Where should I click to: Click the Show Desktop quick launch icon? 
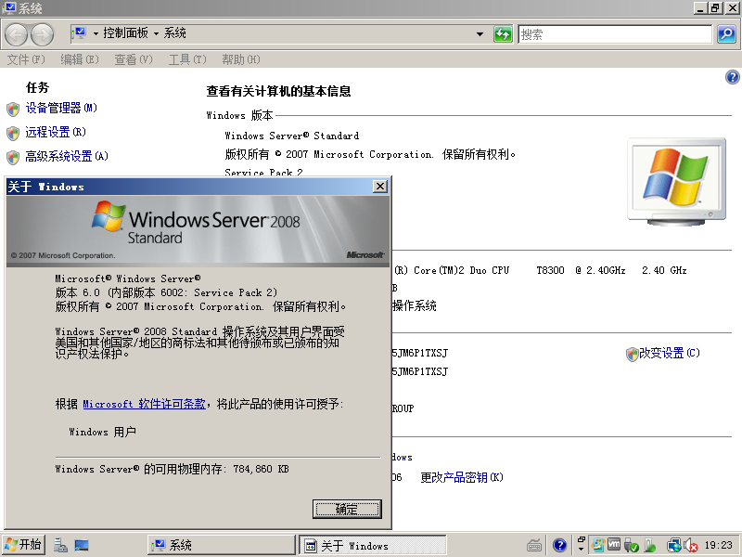click(82, 546)
